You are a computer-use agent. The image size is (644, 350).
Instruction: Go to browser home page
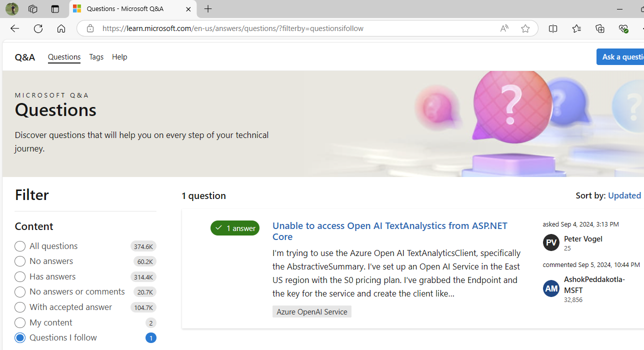pyautogui.click(x=61, y=28)
